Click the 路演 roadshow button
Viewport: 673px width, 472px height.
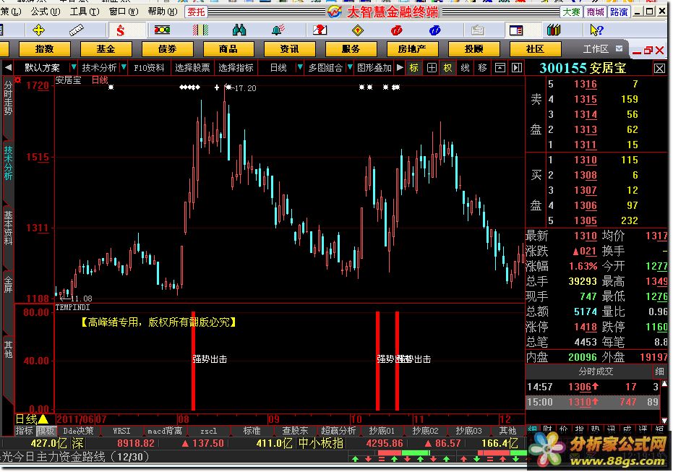click(619, 12)
